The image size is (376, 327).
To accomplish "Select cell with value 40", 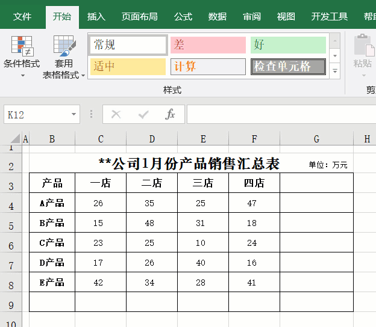I will tap(203, 263).
